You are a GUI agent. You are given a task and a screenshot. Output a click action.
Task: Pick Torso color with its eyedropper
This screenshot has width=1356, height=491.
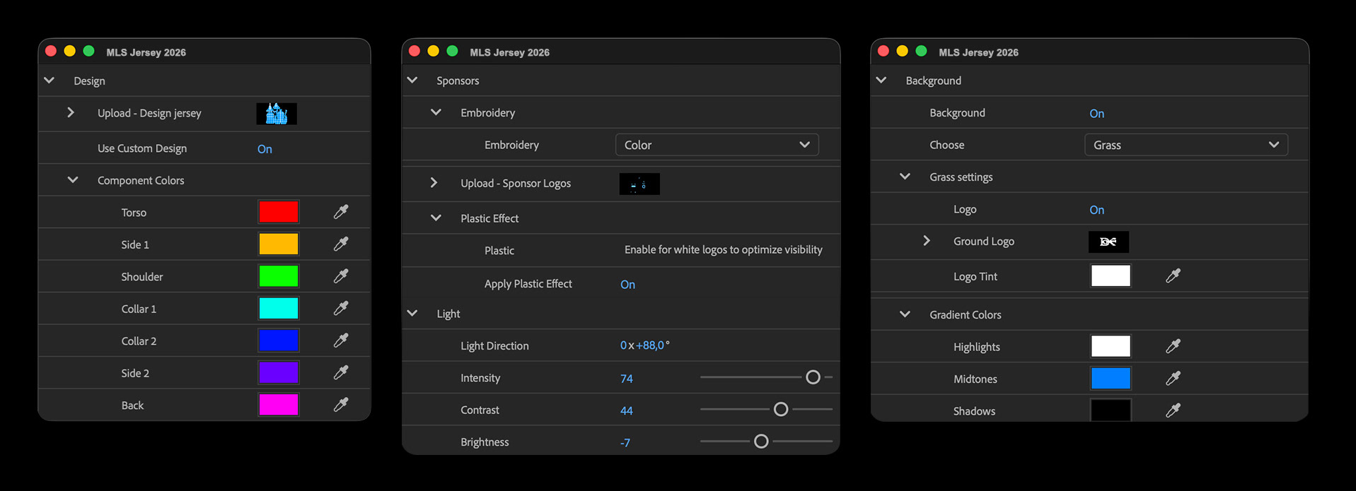[341, 212]
